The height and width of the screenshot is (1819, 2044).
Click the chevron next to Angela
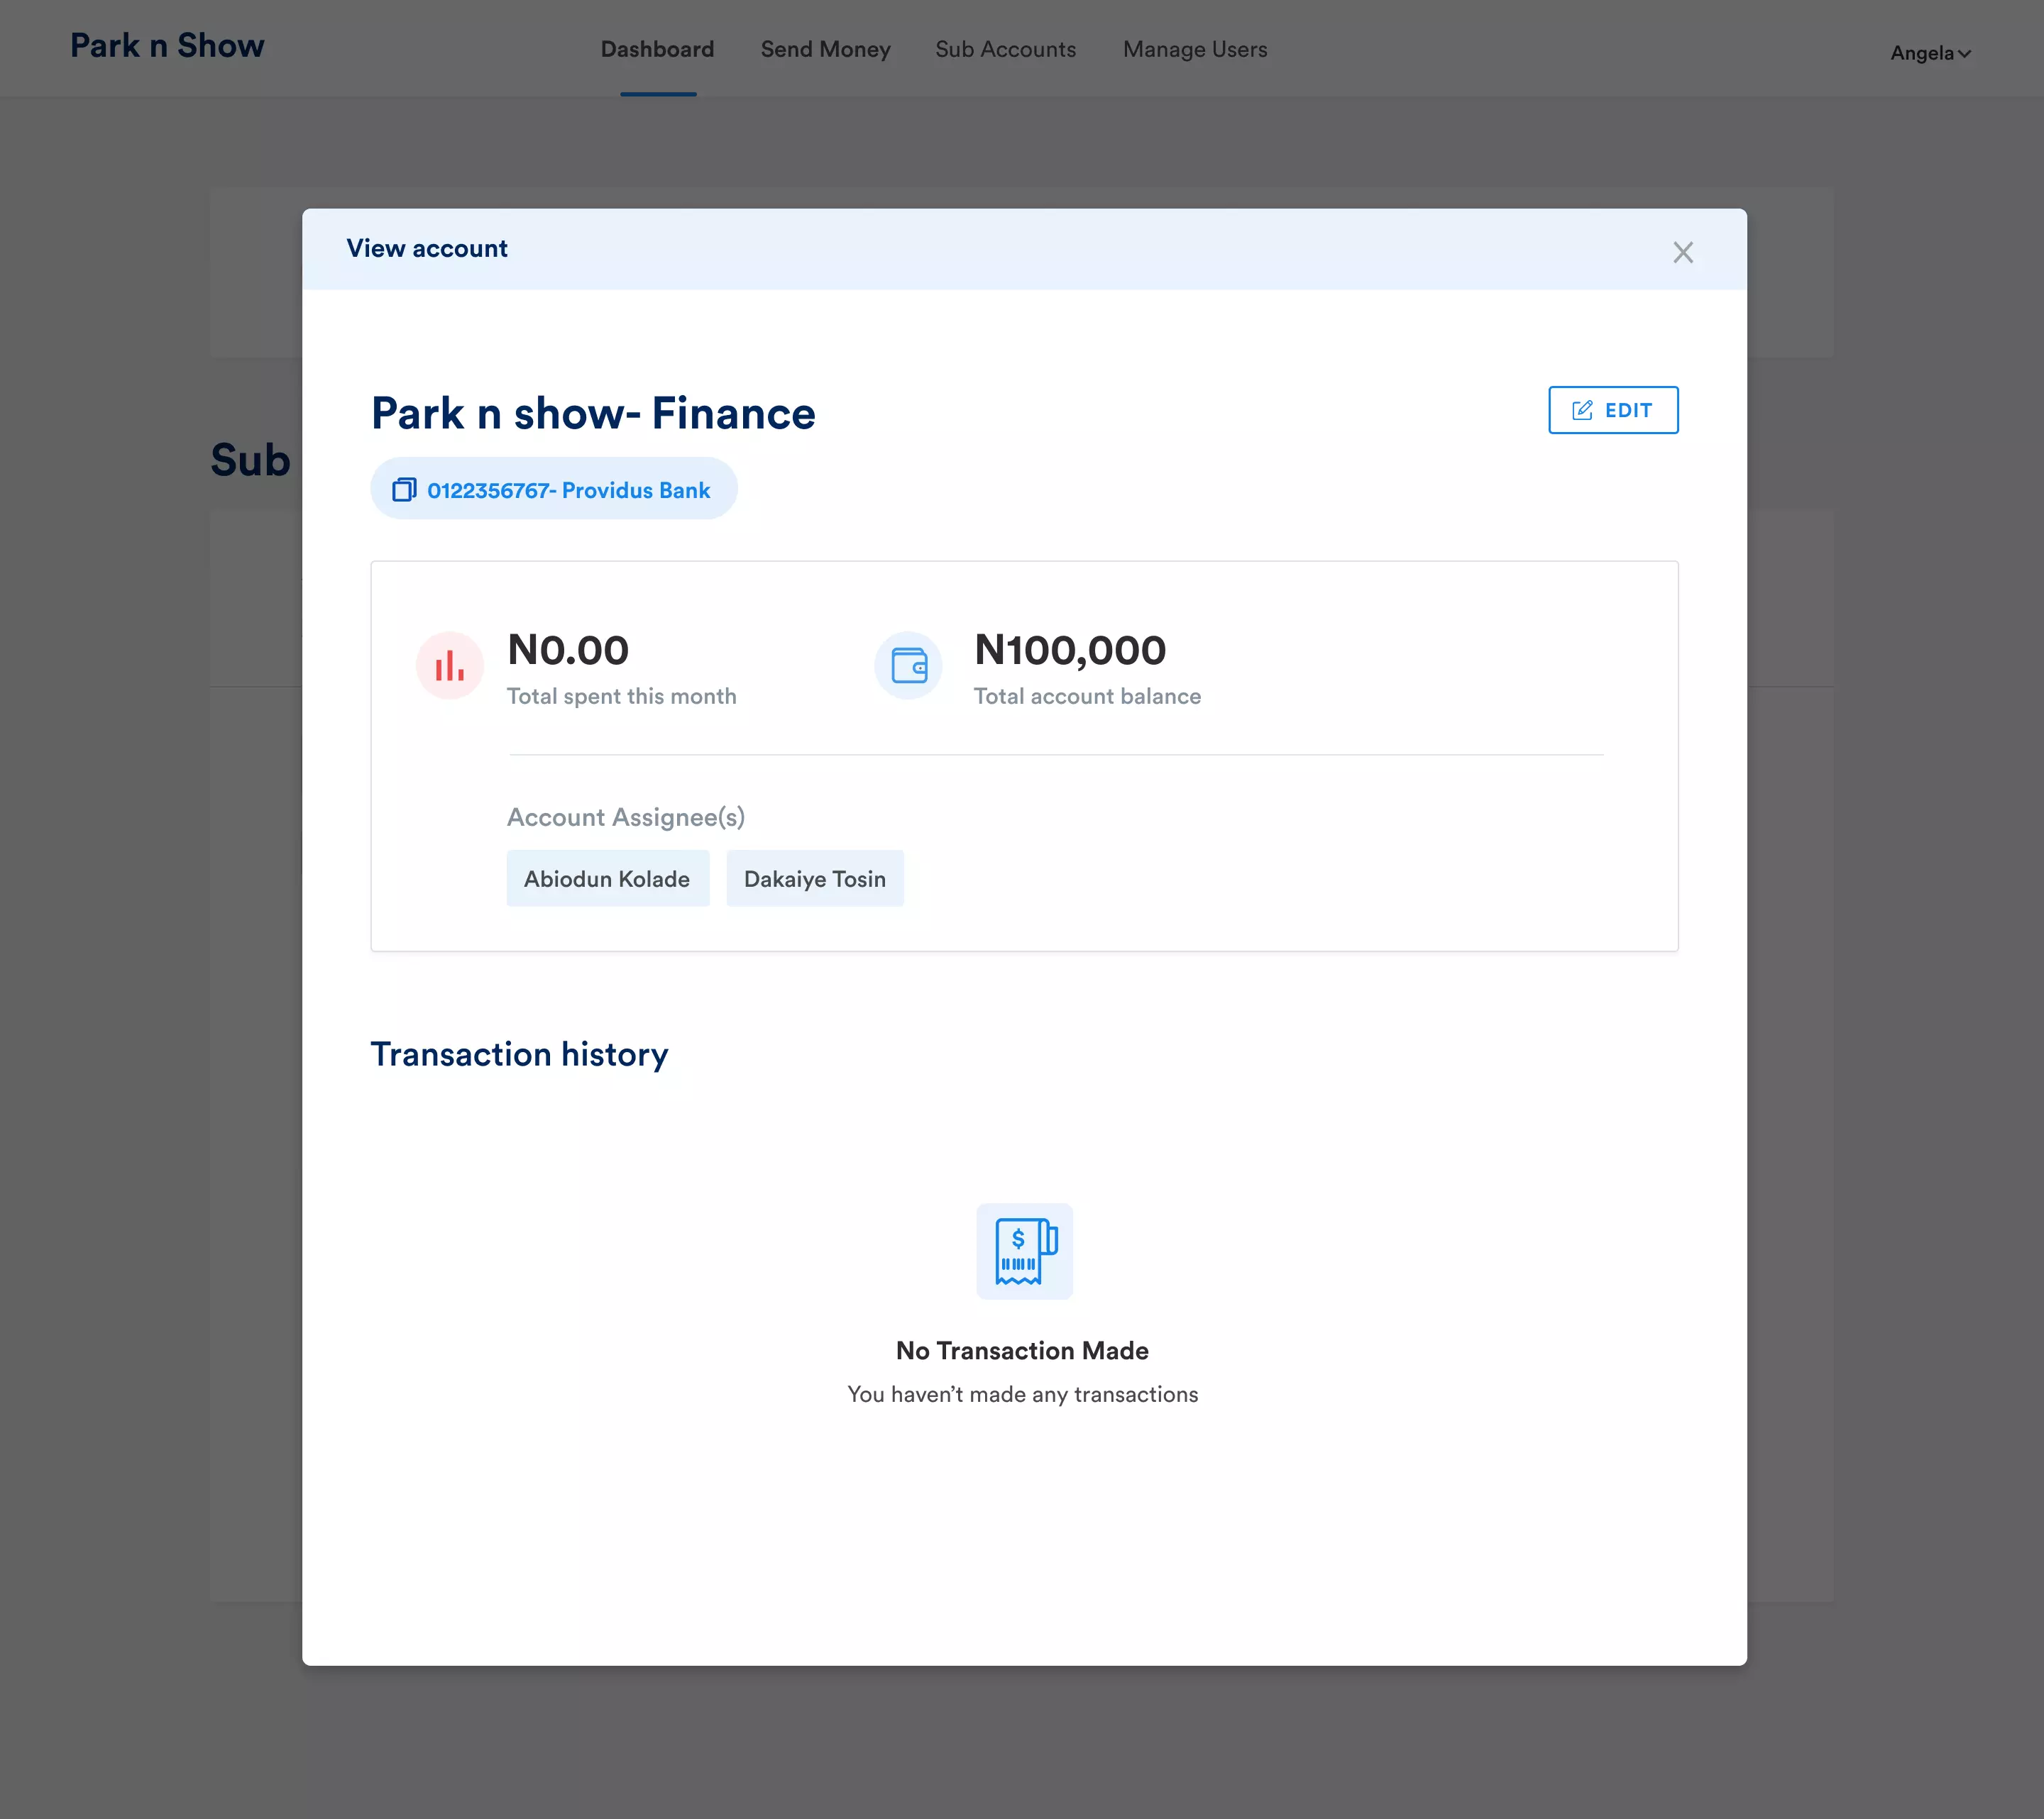click(x=1964, y=54)
